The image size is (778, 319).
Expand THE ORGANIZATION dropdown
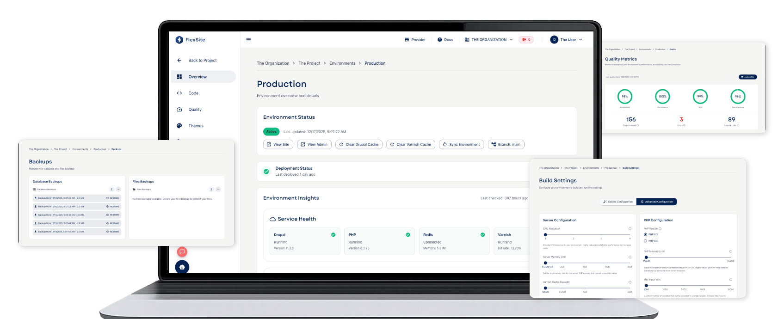click(x=489, y=40)
